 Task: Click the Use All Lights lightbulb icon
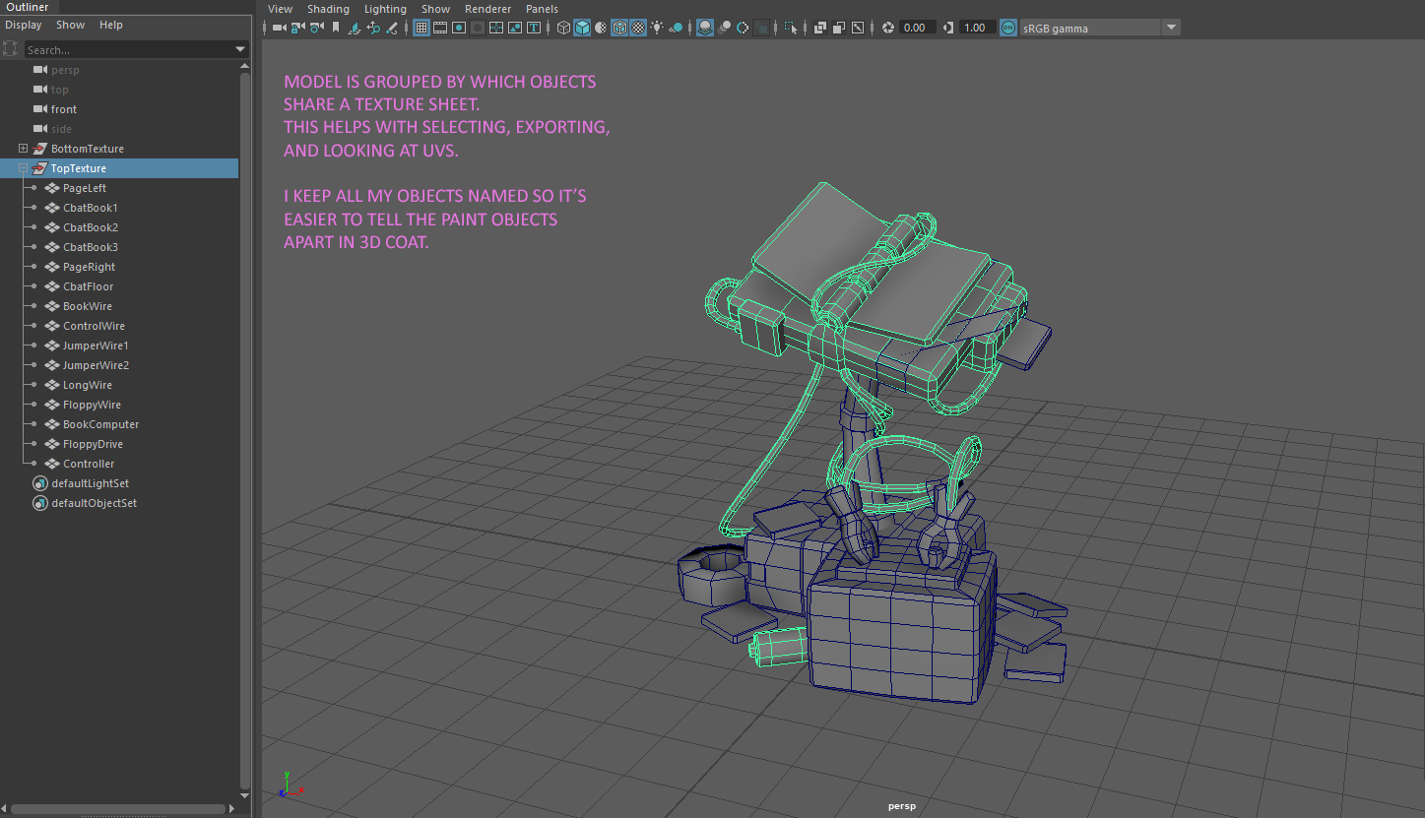point(657,28)
